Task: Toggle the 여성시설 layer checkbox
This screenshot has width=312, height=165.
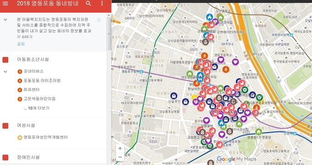Action: click(6, 126)
